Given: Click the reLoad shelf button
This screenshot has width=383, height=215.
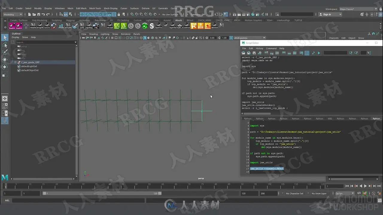Looking at the screenshot, I should [110, 26].
